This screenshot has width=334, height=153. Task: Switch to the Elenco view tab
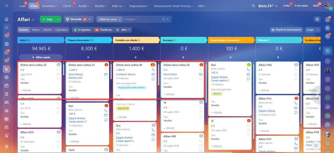click(x=35, y=30)
